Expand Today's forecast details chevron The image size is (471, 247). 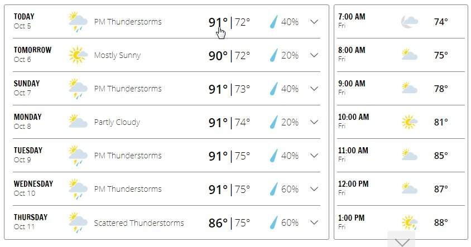pos(314,22)
